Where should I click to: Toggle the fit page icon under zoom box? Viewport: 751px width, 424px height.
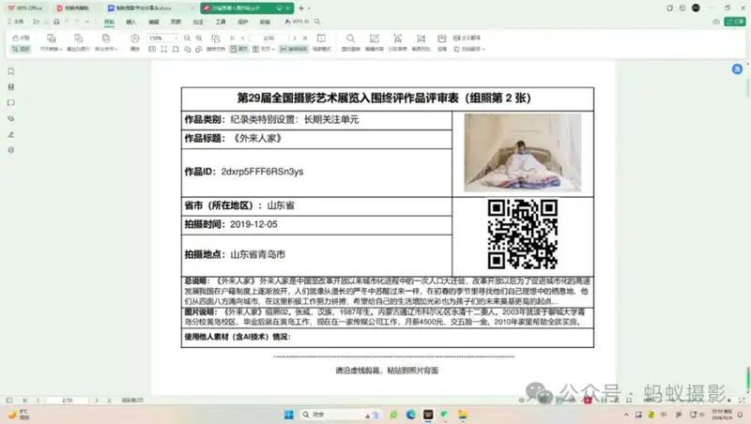coord(163,49)
